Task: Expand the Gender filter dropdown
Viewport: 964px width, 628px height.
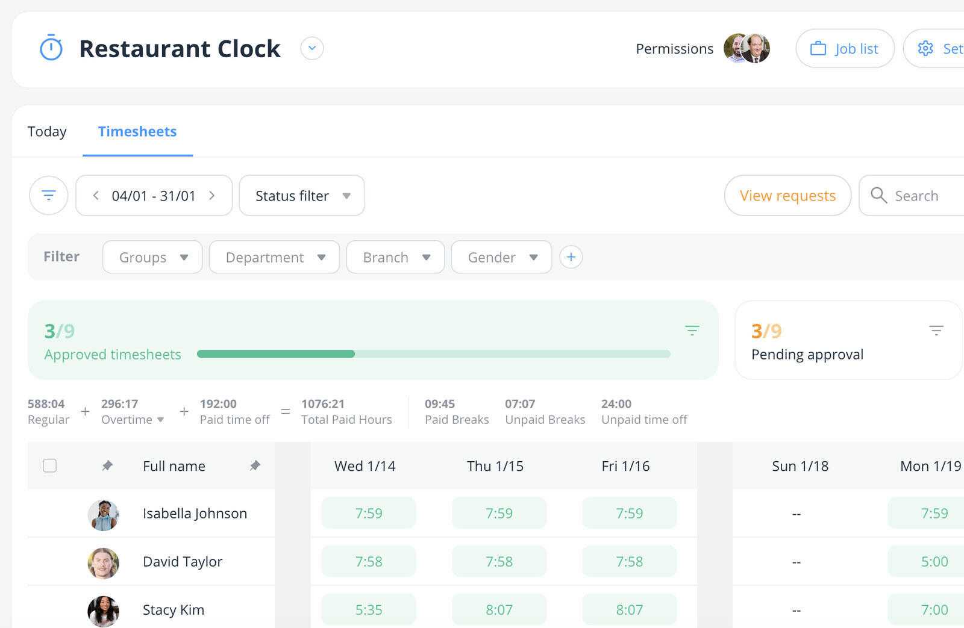Action: click(x=501, y=257)
